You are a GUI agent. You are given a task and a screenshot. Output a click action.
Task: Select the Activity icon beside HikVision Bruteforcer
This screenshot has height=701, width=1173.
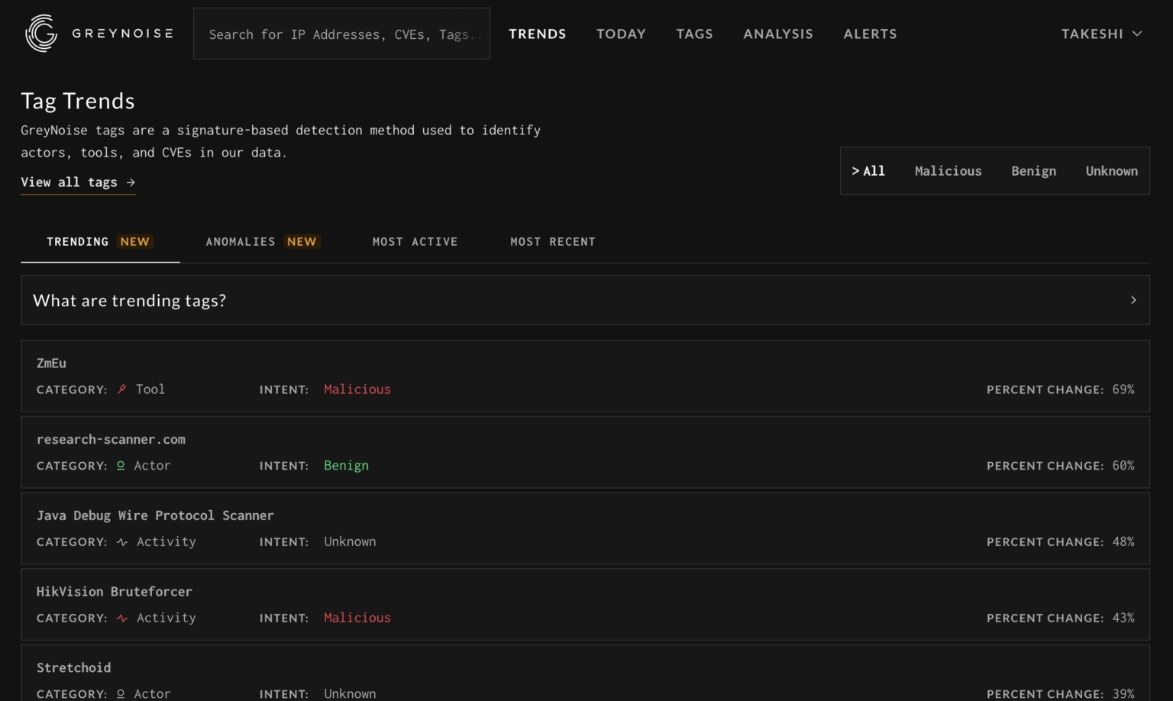click(x=121, y=618)
